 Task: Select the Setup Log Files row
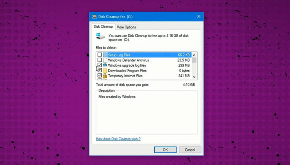point(144,55)
